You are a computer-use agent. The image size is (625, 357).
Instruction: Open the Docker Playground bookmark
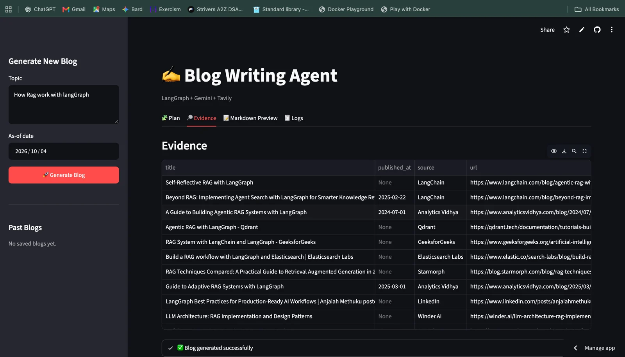tap(346, 9)
